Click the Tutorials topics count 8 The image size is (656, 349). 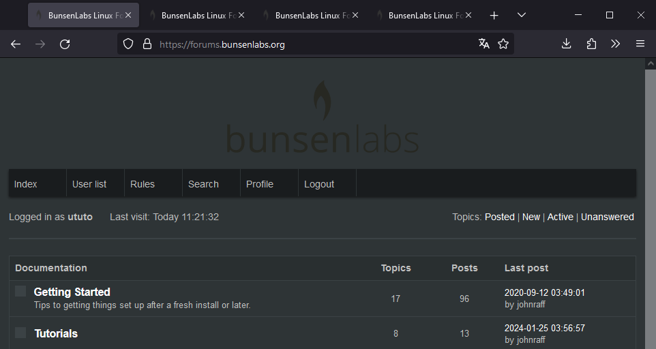coord(396,333)
